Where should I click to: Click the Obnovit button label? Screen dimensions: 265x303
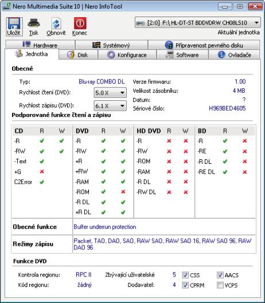point(56,33)
